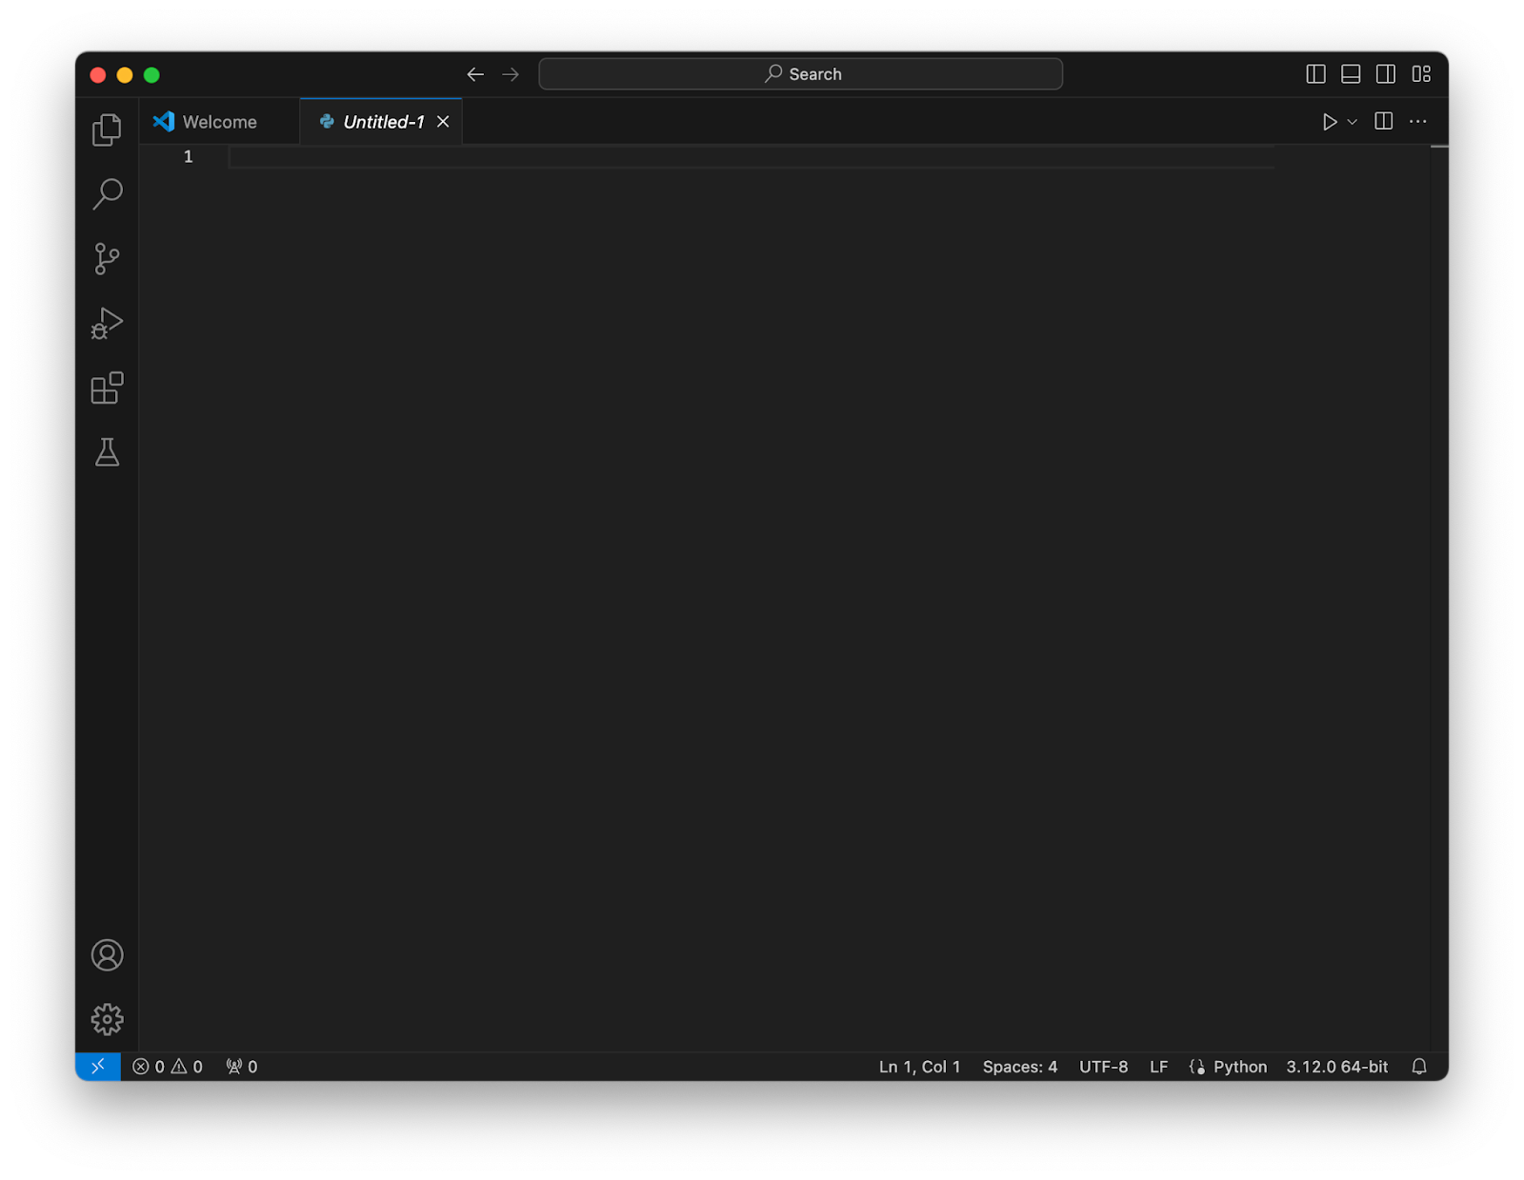Close the Untitled-1 tab
The image size is (1524, 1180).
[443, 122]
